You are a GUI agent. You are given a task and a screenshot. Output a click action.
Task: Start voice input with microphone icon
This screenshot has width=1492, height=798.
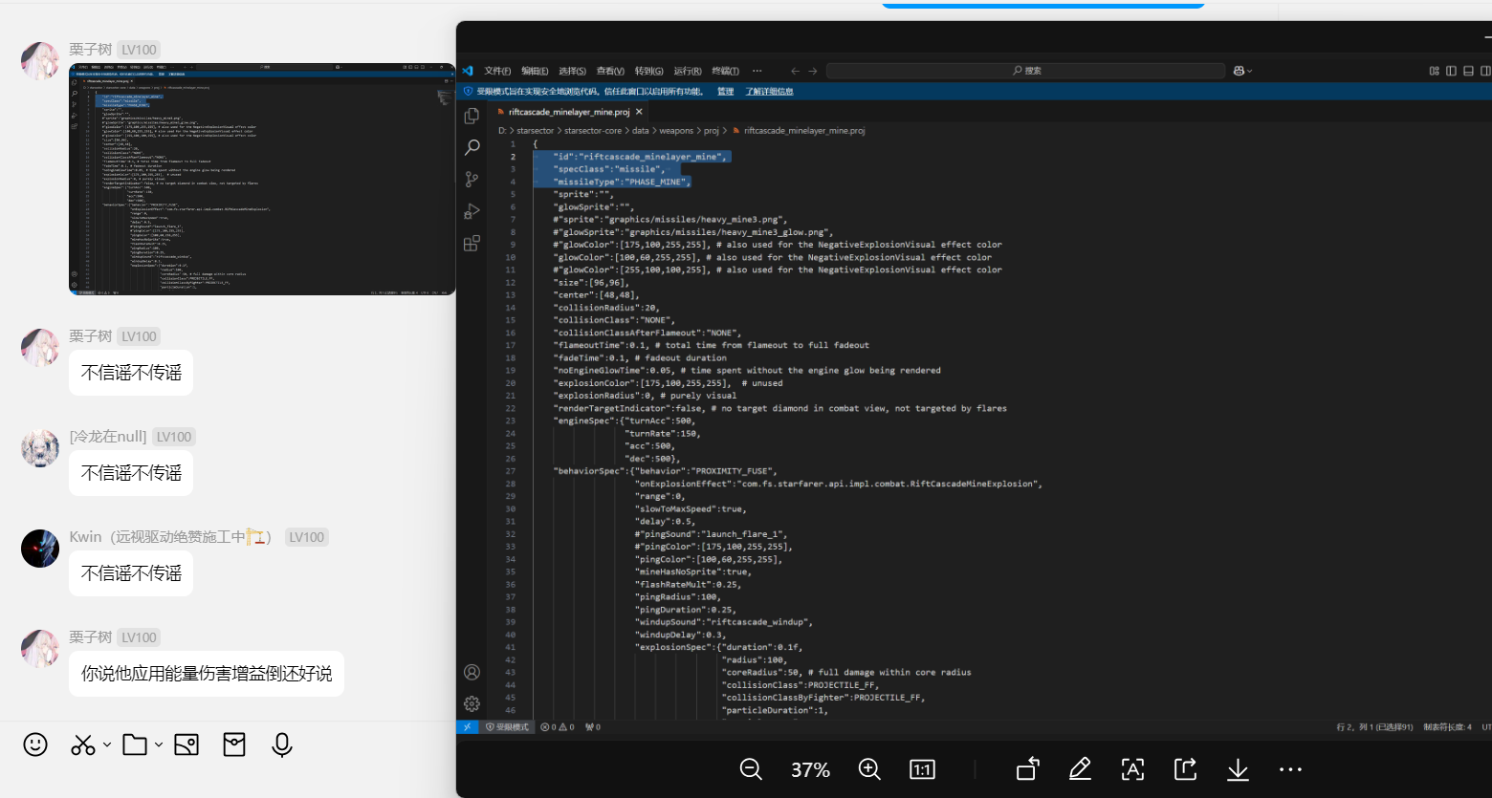(x=282, y=744)
